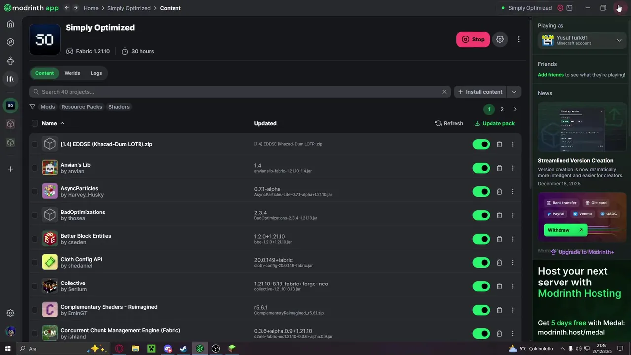The height and width of the screenshot is (355, 631).
Task: Open more options for Collective
Action: [512, 286]
